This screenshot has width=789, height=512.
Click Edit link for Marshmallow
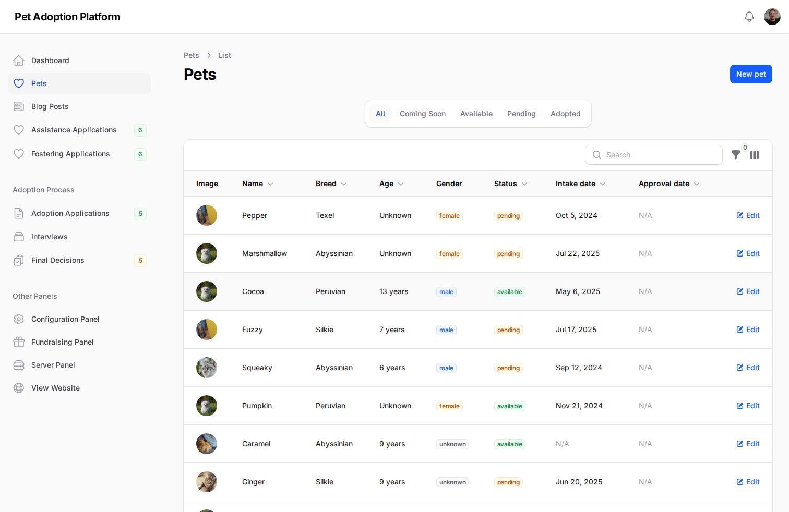748,253
